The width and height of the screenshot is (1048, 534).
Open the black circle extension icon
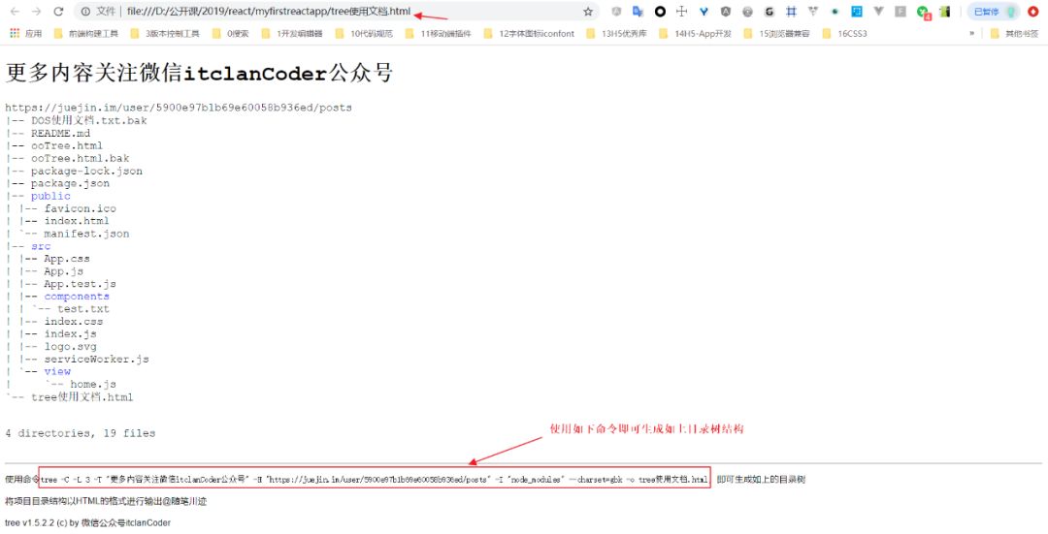[661, 12]
